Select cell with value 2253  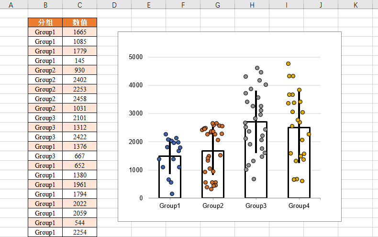point(80,89)
